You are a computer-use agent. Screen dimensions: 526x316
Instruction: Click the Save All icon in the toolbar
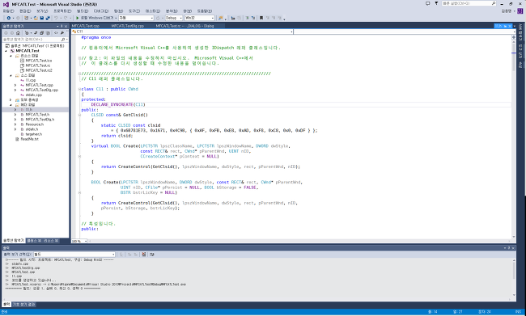click(48, 18)
